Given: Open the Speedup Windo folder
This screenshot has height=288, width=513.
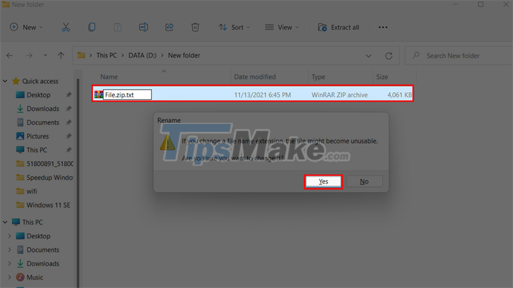Looking at the screenshot, I should (x=45, y=177).
